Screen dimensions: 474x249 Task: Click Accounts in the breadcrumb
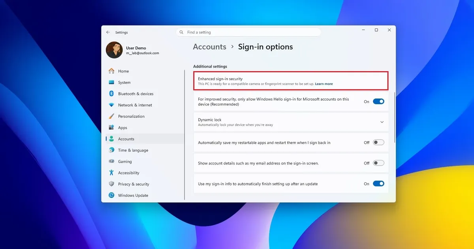click(209, 47)
